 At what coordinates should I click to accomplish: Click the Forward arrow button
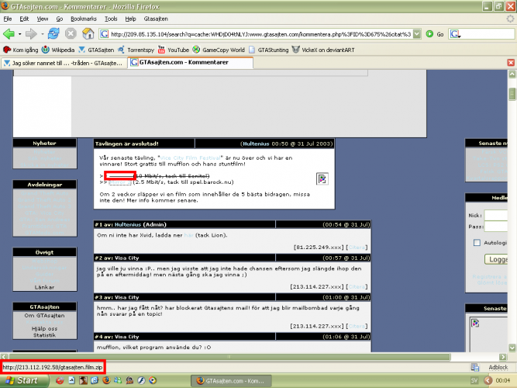click(31, 33)
